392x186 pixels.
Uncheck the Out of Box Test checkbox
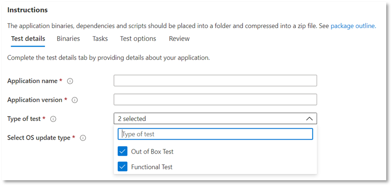(x=122, y=151)
